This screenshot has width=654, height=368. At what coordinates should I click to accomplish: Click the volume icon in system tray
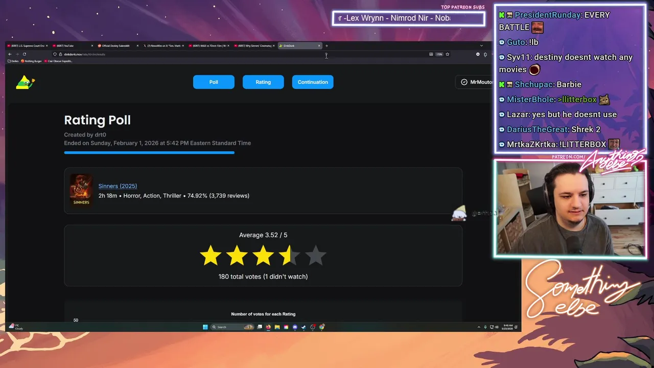(x=497, y=327)
